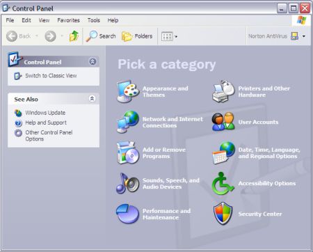313x252 pixels.
Task: Click the Date, Time, Language, and Regional Options text
Action: [269, 153]
